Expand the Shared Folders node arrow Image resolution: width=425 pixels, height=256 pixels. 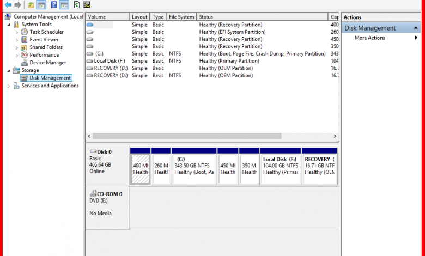17,48
